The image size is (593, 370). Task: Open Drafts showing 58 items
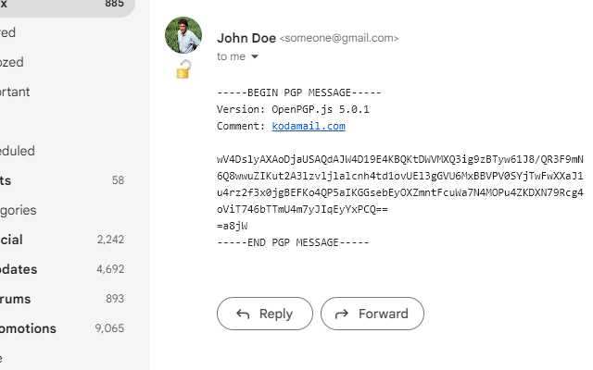(x=56, y=180)
